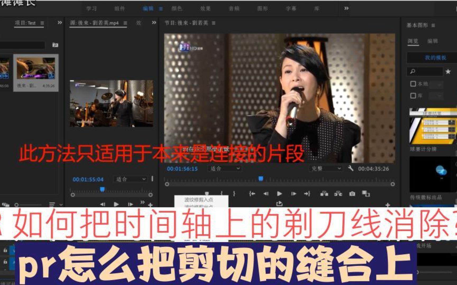Screen dimensions: 457x285
Task: Enable the 库 checkbox
Action: (x=413, y=96)
